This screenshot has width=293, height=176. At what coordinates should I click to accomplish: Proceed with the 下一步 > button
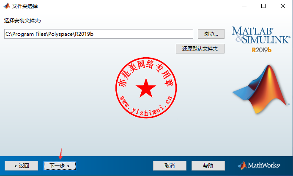pos(60,165)
